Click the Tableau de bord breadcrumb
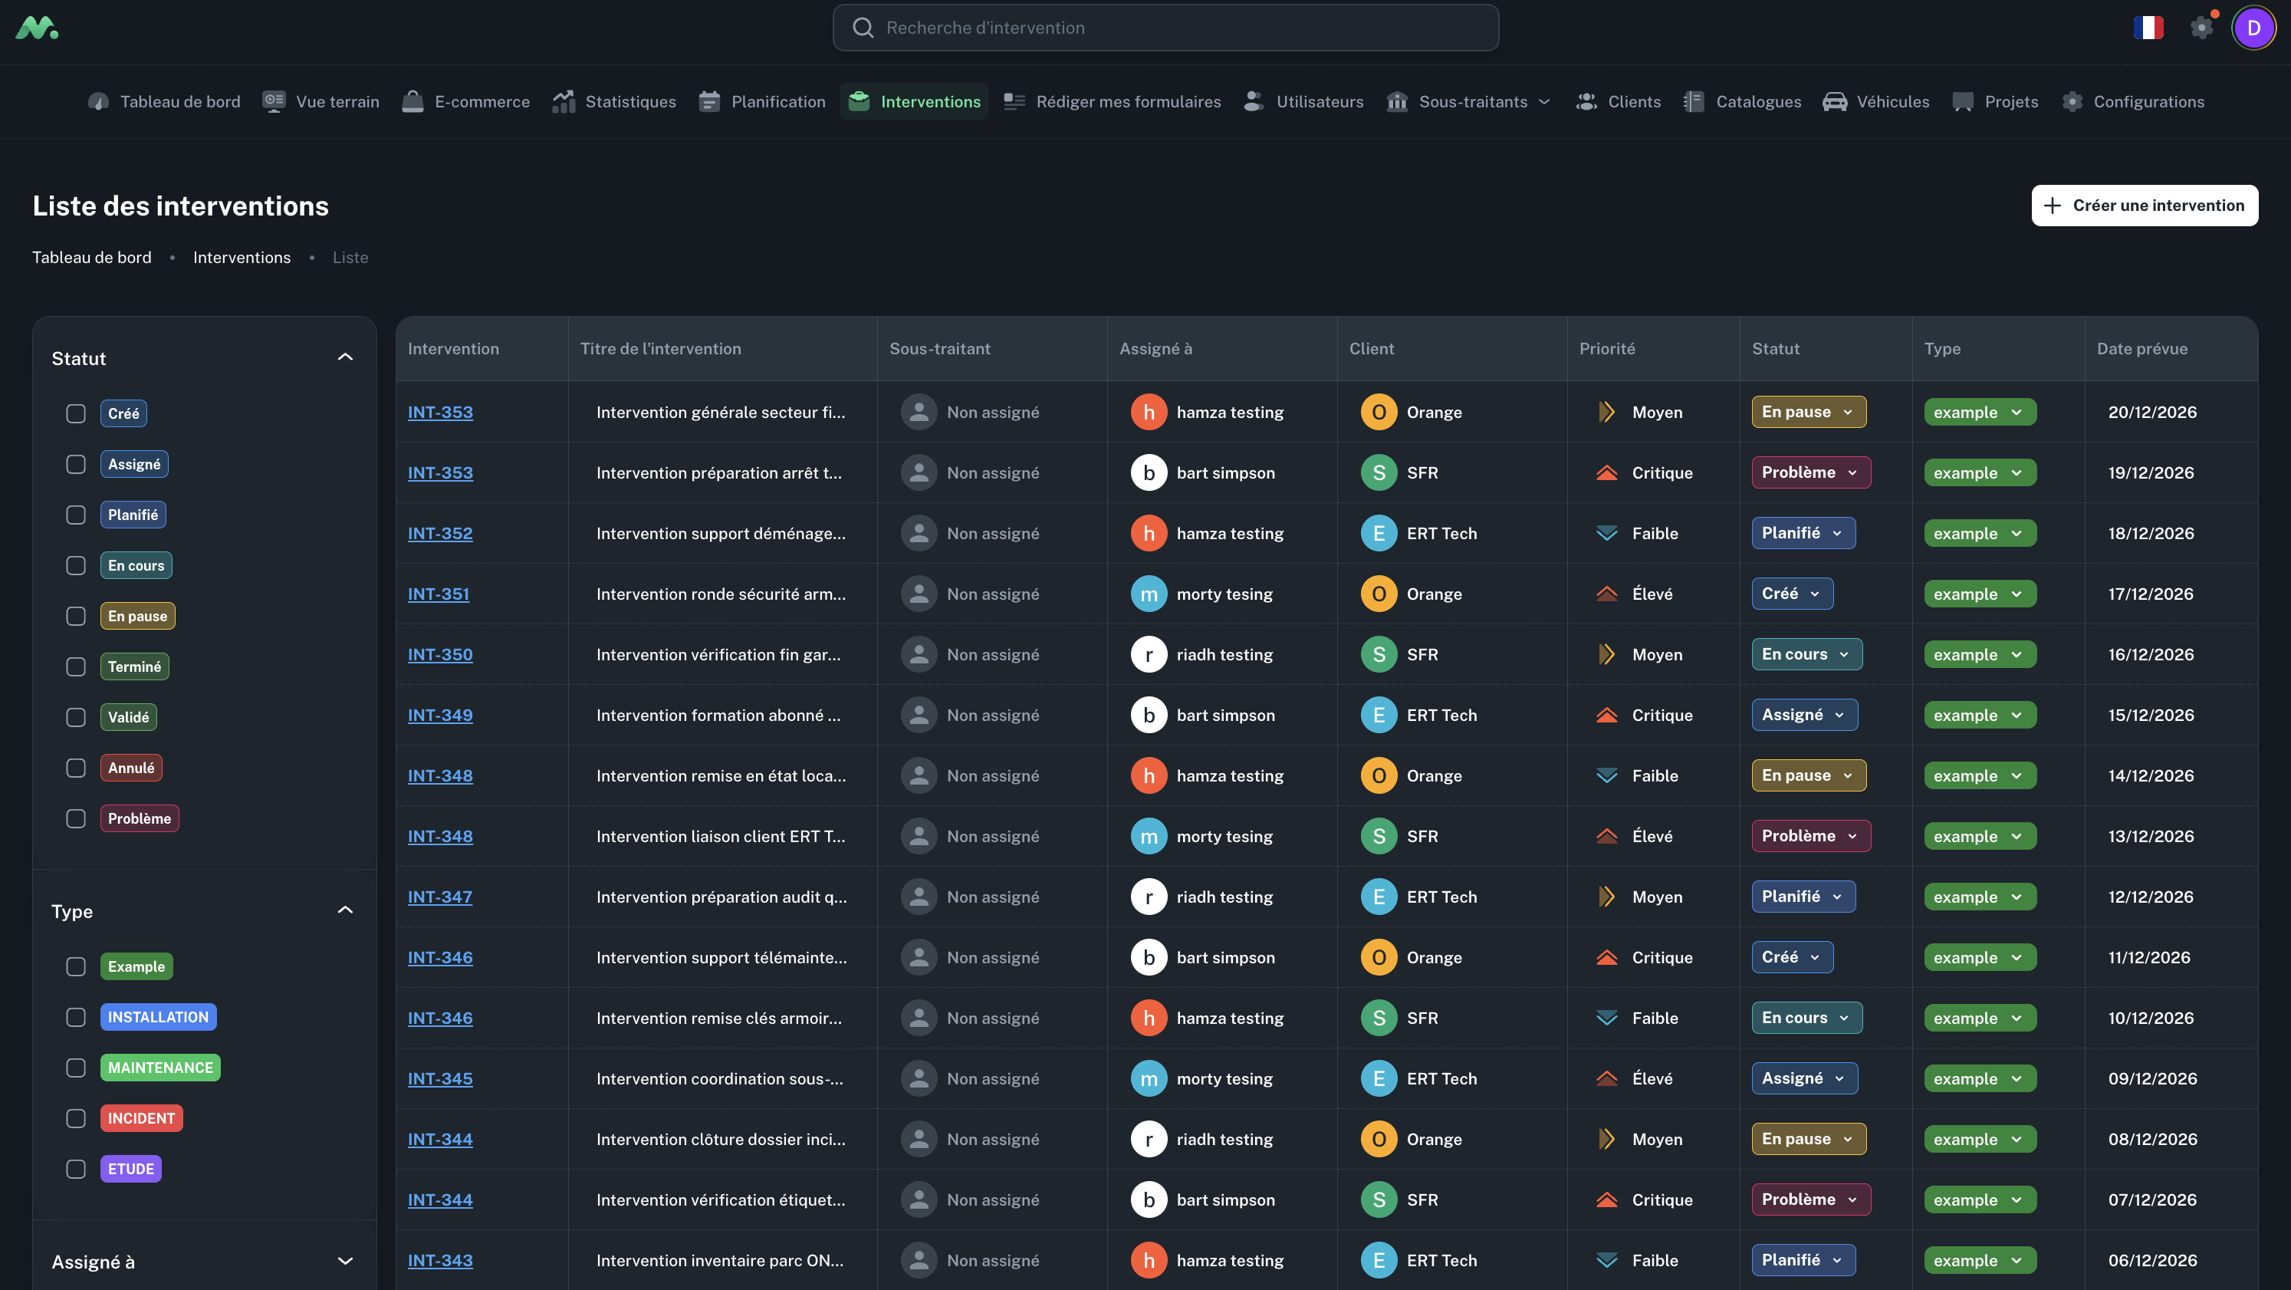Viewport: 2291px width, 1290px height. (x=91, y=257)
